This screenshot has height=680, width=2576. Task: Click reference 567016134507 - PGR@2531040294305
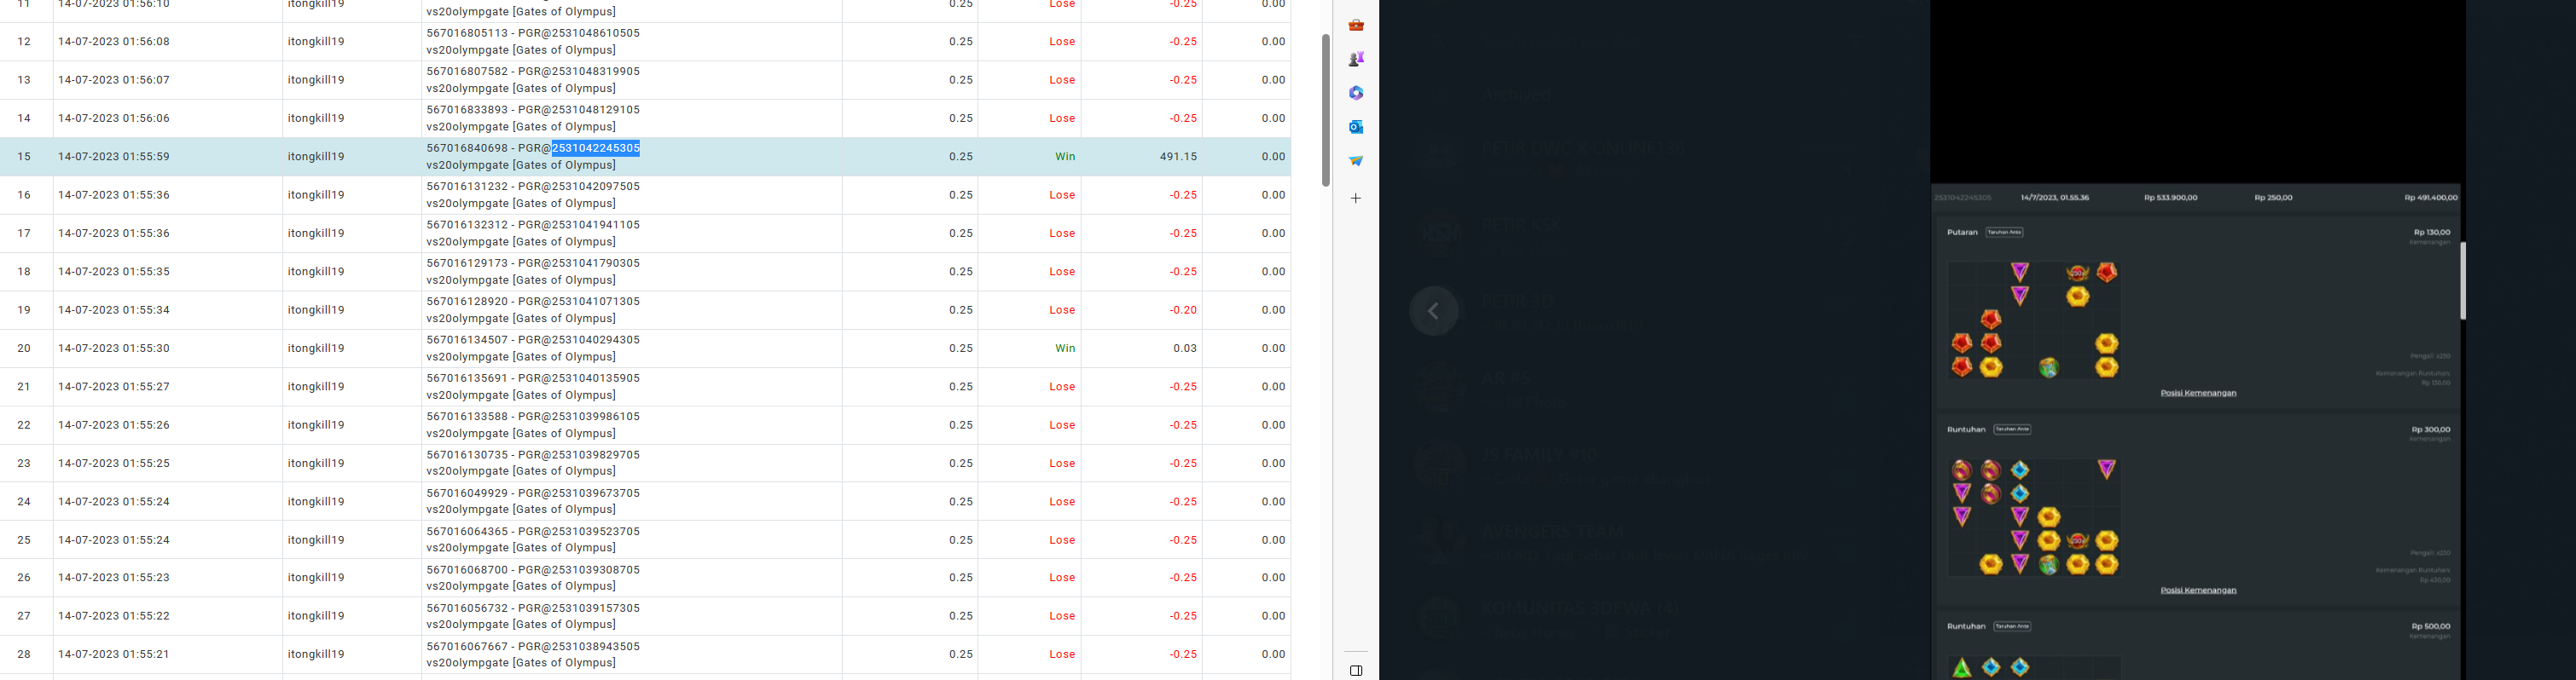533,339
